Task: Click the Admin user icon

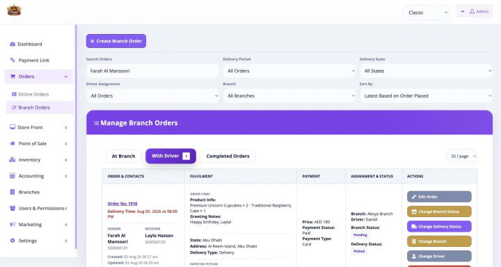Action: 472,12
